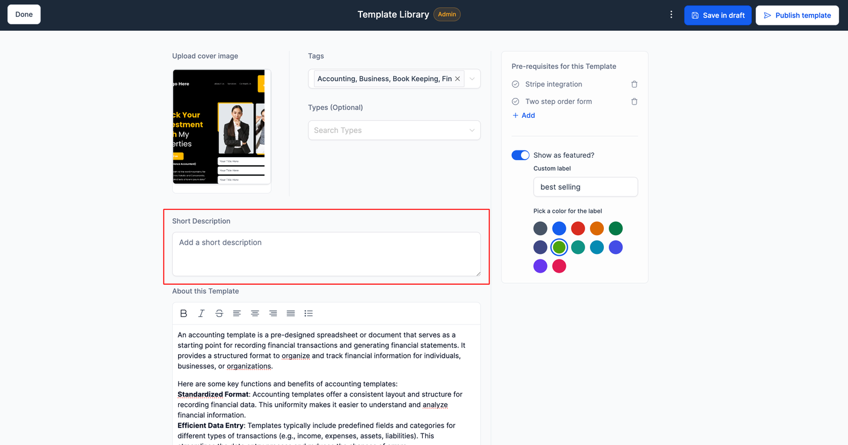The width and height of the screenshot is (848, 445).
Task: Add a new prerequisite
Action: pyautogui.click(x=524, y=115)
